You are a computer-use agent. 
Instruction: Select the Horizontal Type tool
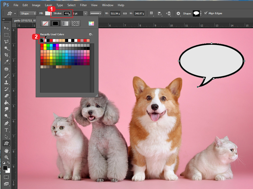click(x=6, y=130)
